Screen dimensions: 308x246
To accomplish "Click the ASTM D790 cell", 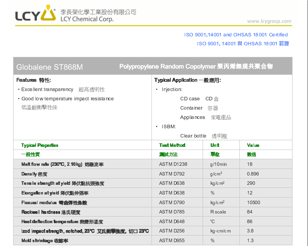I will (172, 202).
